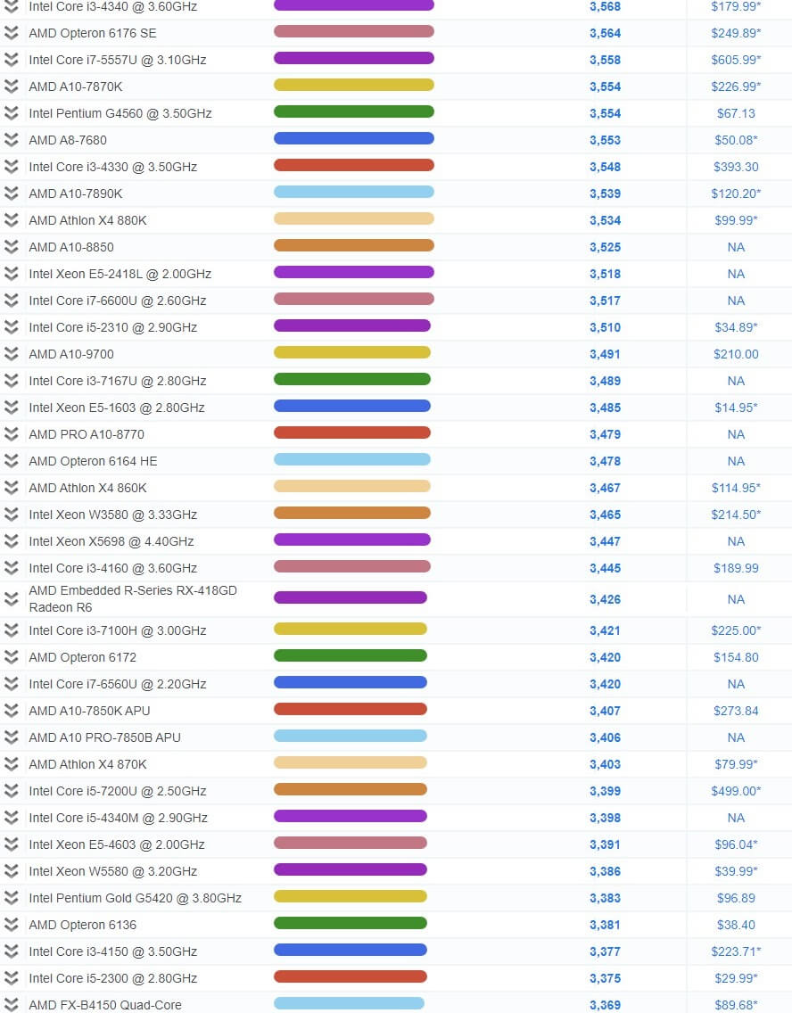Viewport: 792px width, 1013px height.
Task: Expand Intel Pentium Gold G5420 row chevron
Action: tap(11, 898)
